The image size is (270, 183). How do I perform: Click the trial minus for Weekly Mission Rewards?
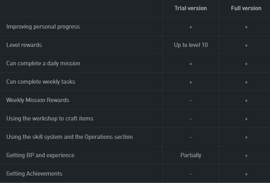(191, 100)
